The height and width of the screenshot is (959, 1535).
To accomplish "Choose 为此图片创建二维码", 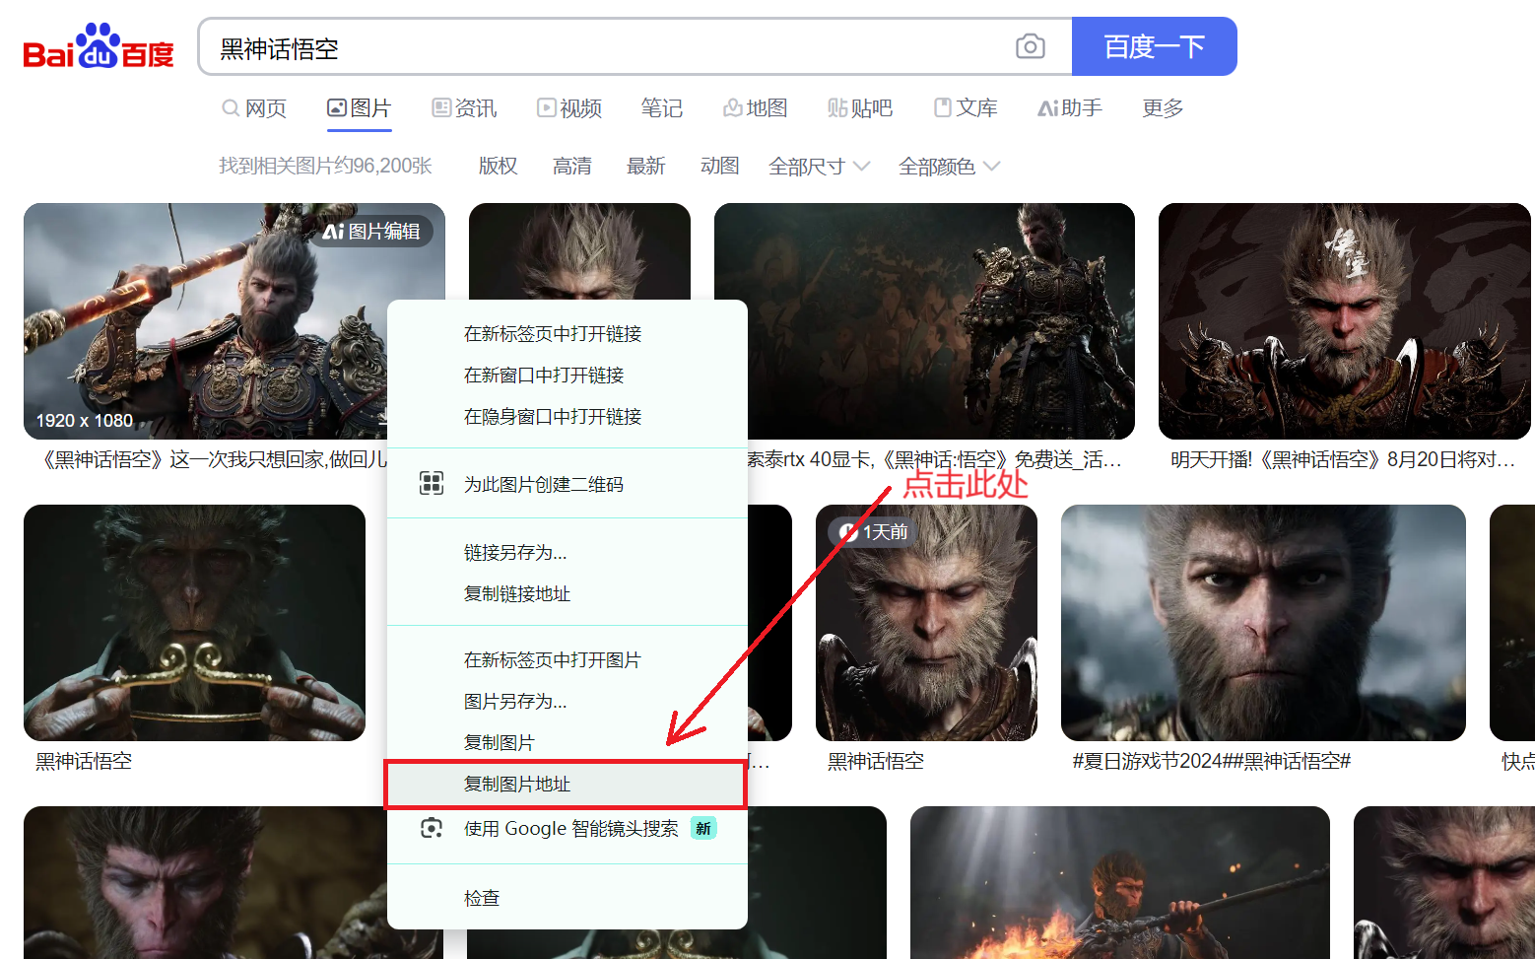I will [567, 484].
